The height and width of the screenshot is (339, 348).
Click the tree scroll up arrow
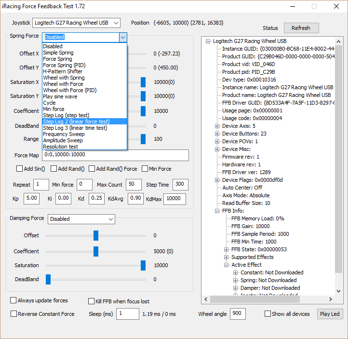click(339, 41)
